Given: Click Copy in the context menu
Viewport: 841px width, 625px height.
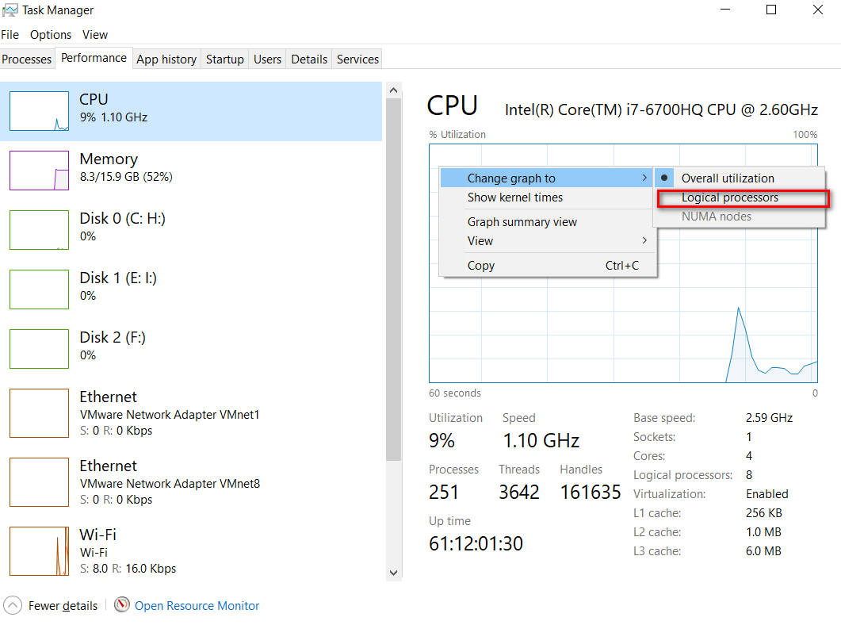Looking at the screenshot, I should point(480,265).
